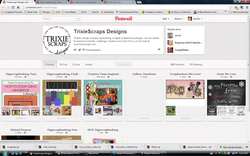Viewport: 250px width, 156px height.
Task: Open dropdown arrow for love_ya_like_a_sister.zip
Action: pos(107,147)
